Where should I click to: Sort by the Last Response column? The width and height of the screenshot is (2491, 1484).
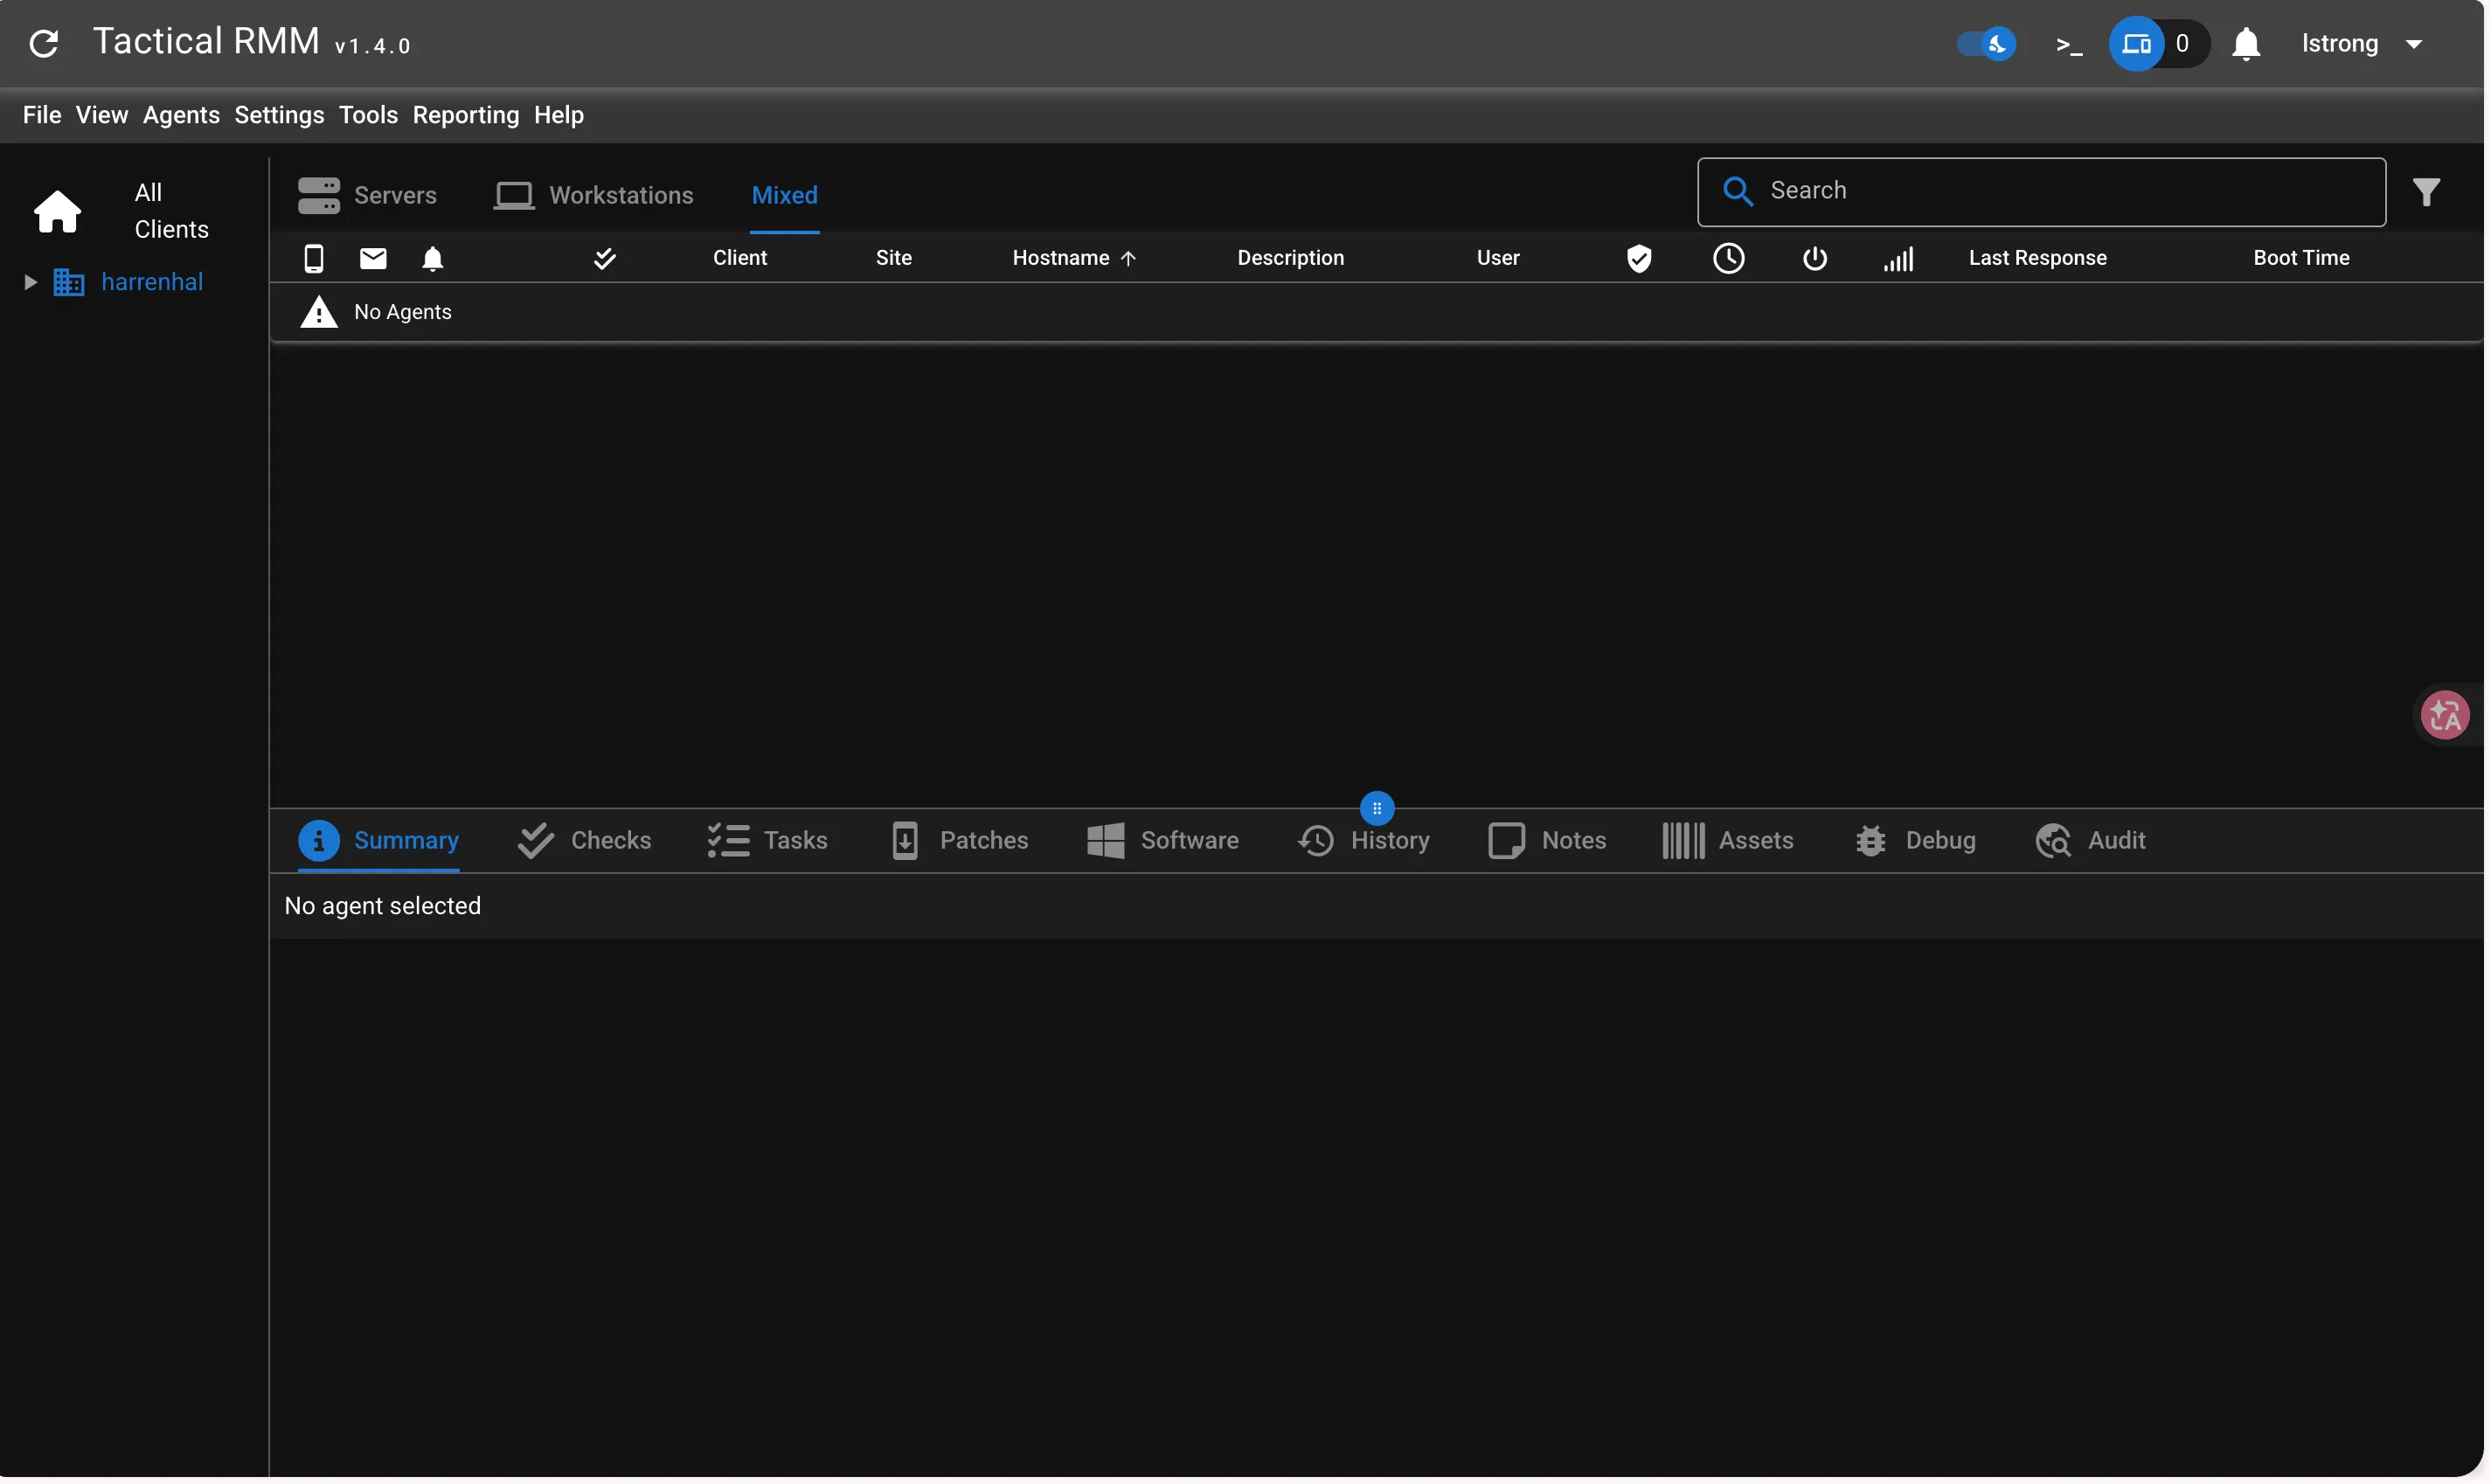tap(2040, 258)
